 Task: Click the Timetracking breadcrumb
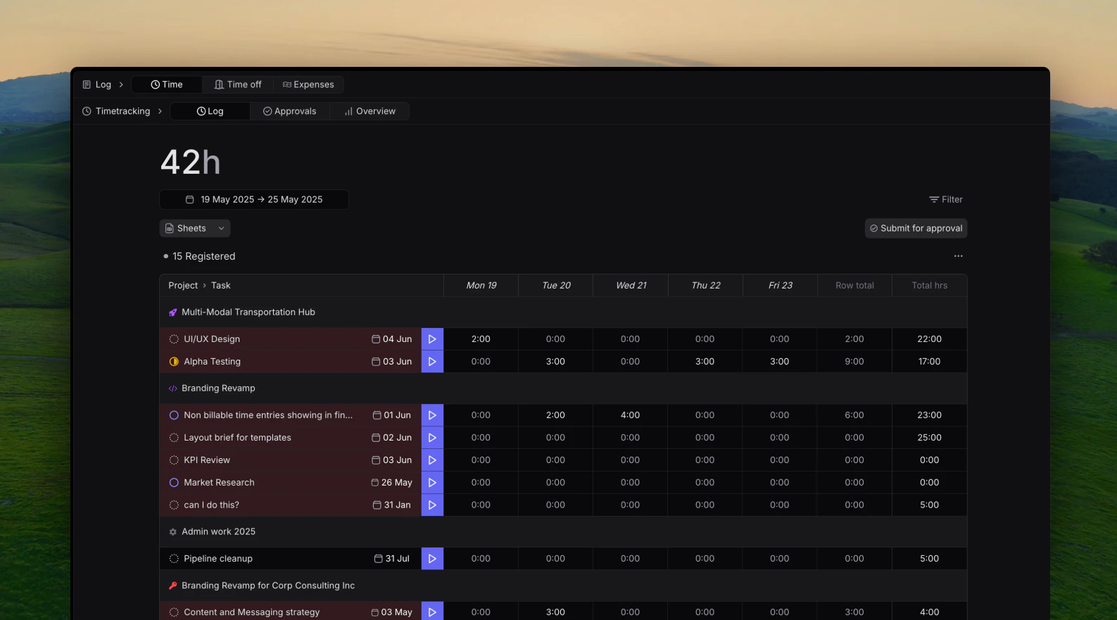pyautogui.click(x=116, y=111)
